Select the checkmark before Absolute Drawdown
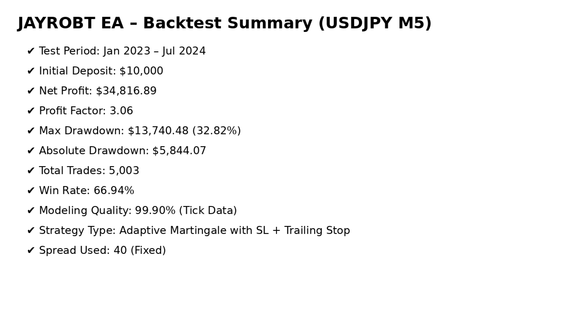Viewport: 568px width, 319px height. pyautogui.click(x=31, y=151)
